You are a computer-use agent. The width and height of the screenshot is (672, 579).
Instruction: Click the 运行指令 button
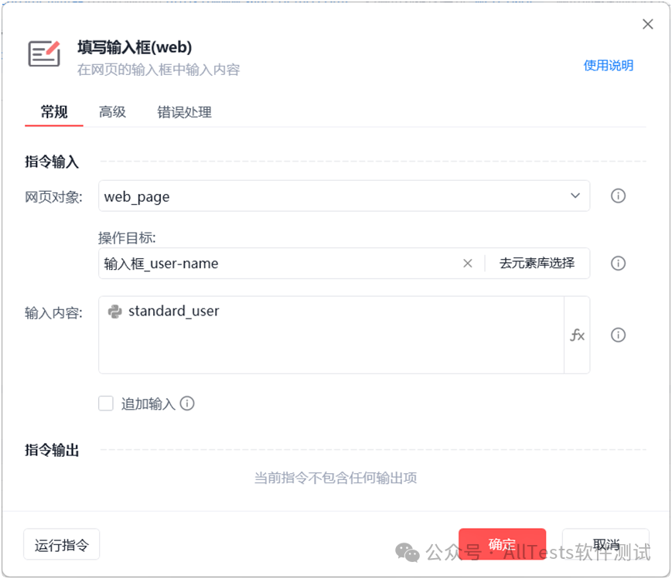click(62, 544)
